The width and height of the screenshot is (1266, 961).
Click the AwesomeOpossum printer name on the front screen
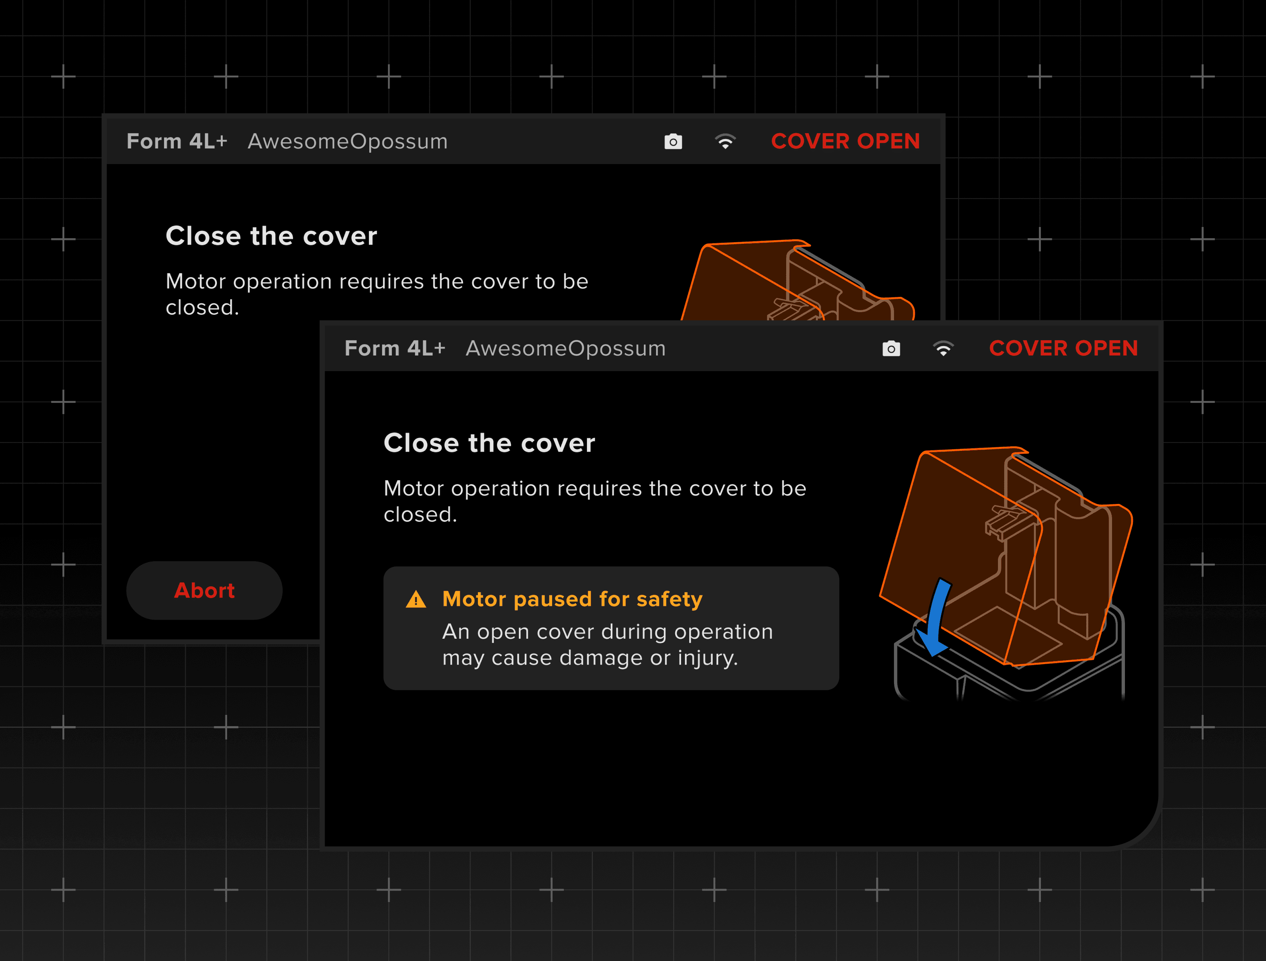coord(565,348)
